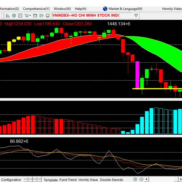The width and height of the screenshot is (182, 182).
Task: Zoom out with the green minus icon
Action: (x=141, y=180)
